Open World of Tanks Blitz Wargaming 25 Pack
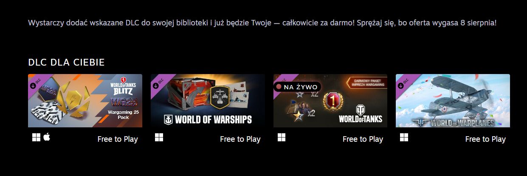527x176 pixels. [x=85, y=101]
